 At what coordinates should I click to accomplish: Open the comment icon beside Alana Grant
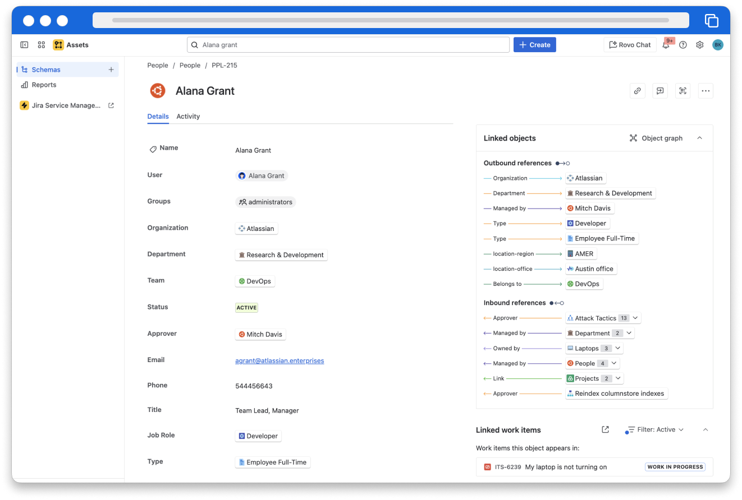point(660,91)
